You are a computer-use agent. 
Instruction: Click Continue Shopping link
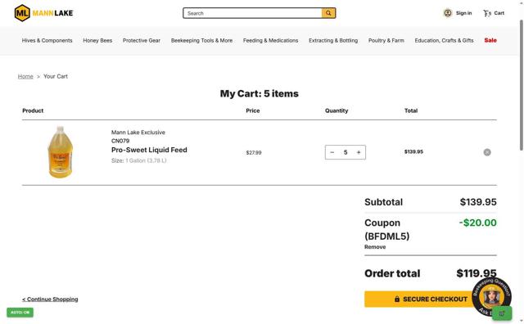[x=50, y=299]
